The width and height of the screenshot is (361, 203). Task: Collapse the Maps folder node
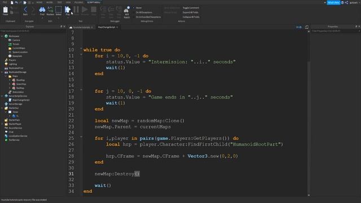[6, 76]
